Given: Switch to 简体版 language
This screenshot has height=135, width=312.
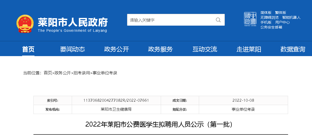Looking at the screenshot, I should click(x=266, y=13).
